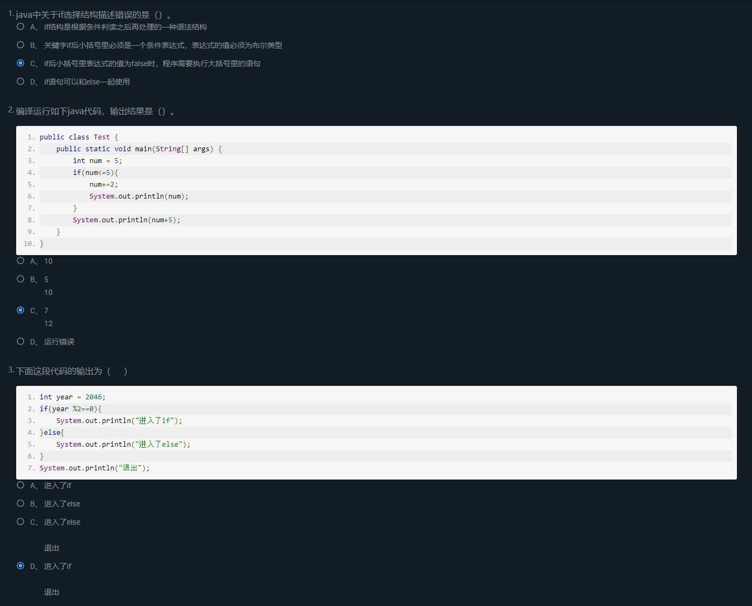Click question 1 heading java中关于if选择结构
Screen dimensions: 752x606
(x=94, y=15)
